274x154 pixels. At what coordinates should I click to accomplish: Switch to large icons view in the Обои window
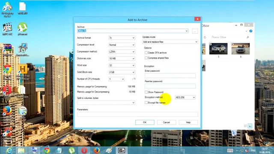pyautogui.click(x=250, y=126)
